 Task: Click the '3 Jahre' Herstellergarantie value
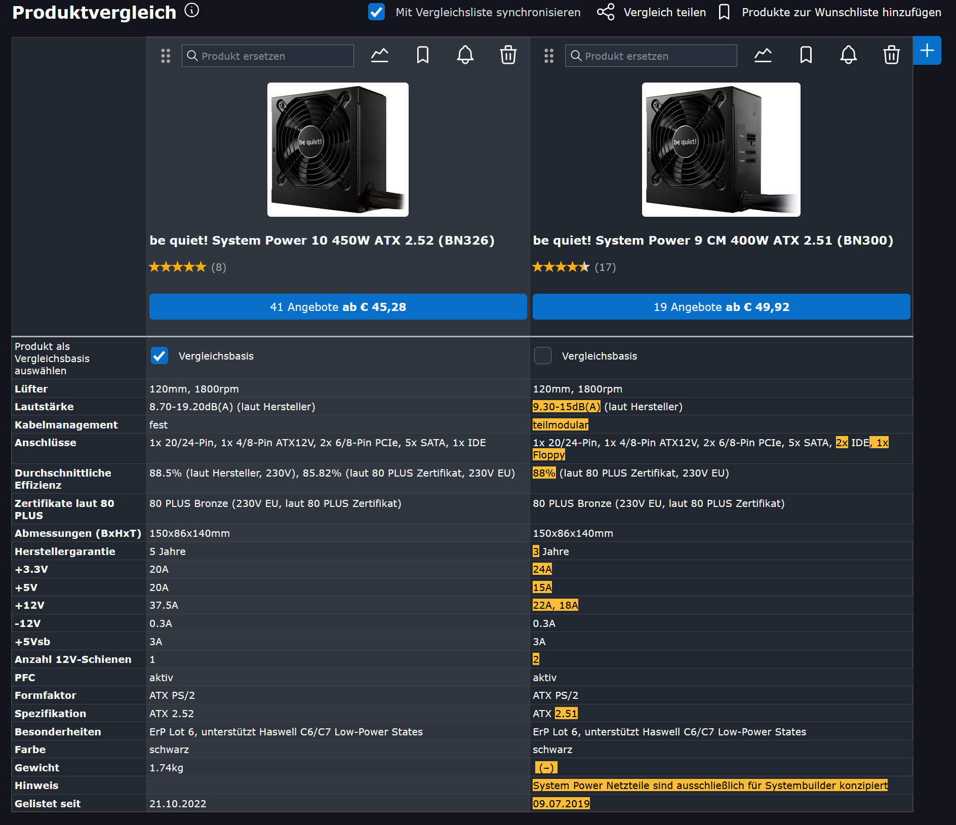pos(551,552)
